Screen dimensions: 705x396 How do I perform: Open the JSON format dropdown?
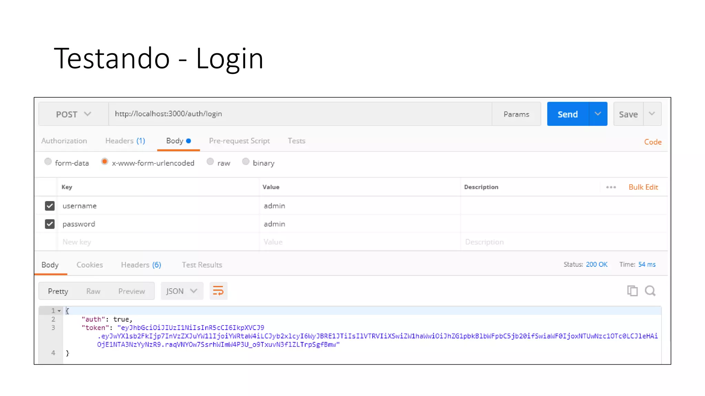coord(182,291)
